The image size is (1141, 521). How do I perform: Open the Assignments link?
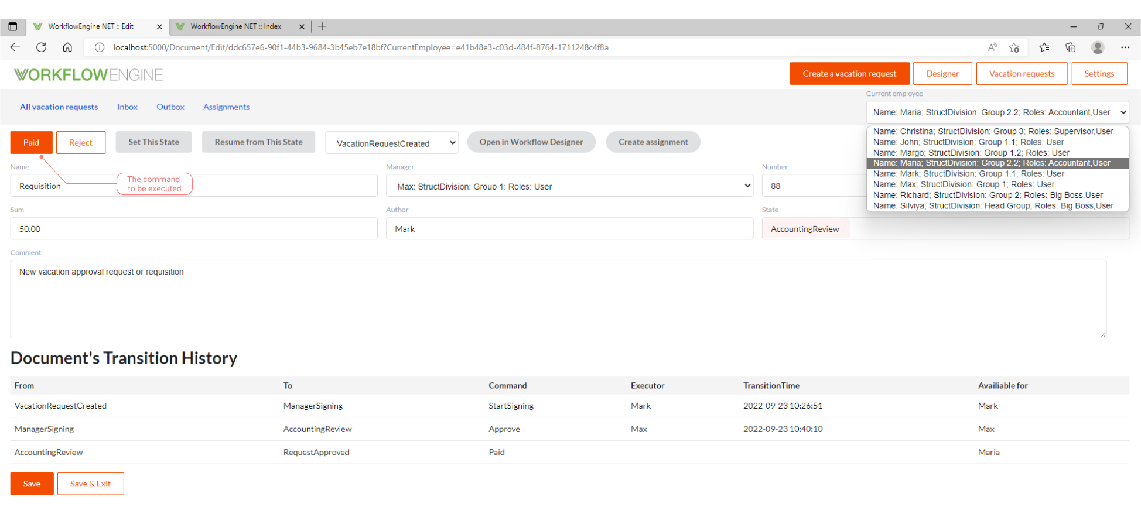click(226, 107)
